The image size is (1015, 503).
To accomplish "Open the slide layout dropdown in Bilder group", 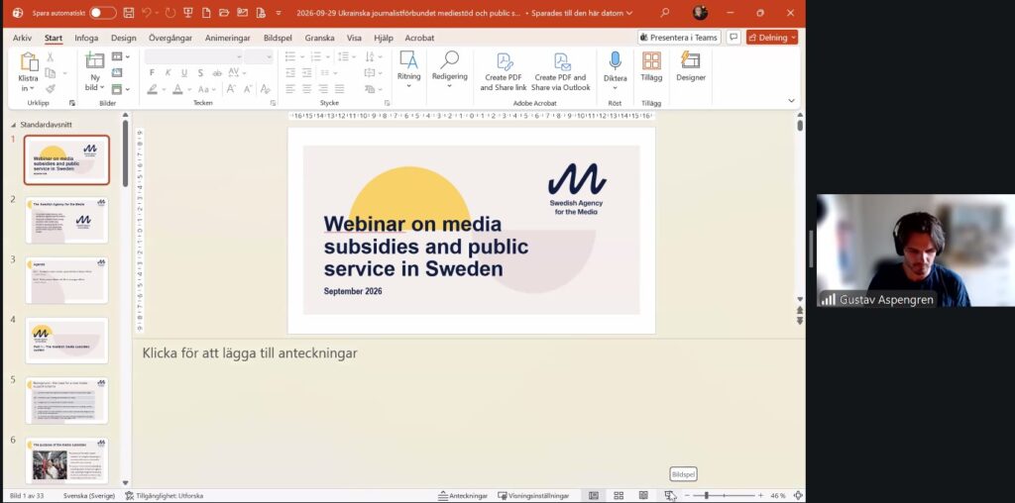I will (120, 56).
